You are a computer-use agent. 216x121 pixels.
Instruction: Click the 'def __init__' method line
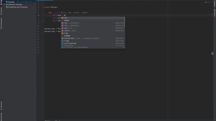point(68,12)
